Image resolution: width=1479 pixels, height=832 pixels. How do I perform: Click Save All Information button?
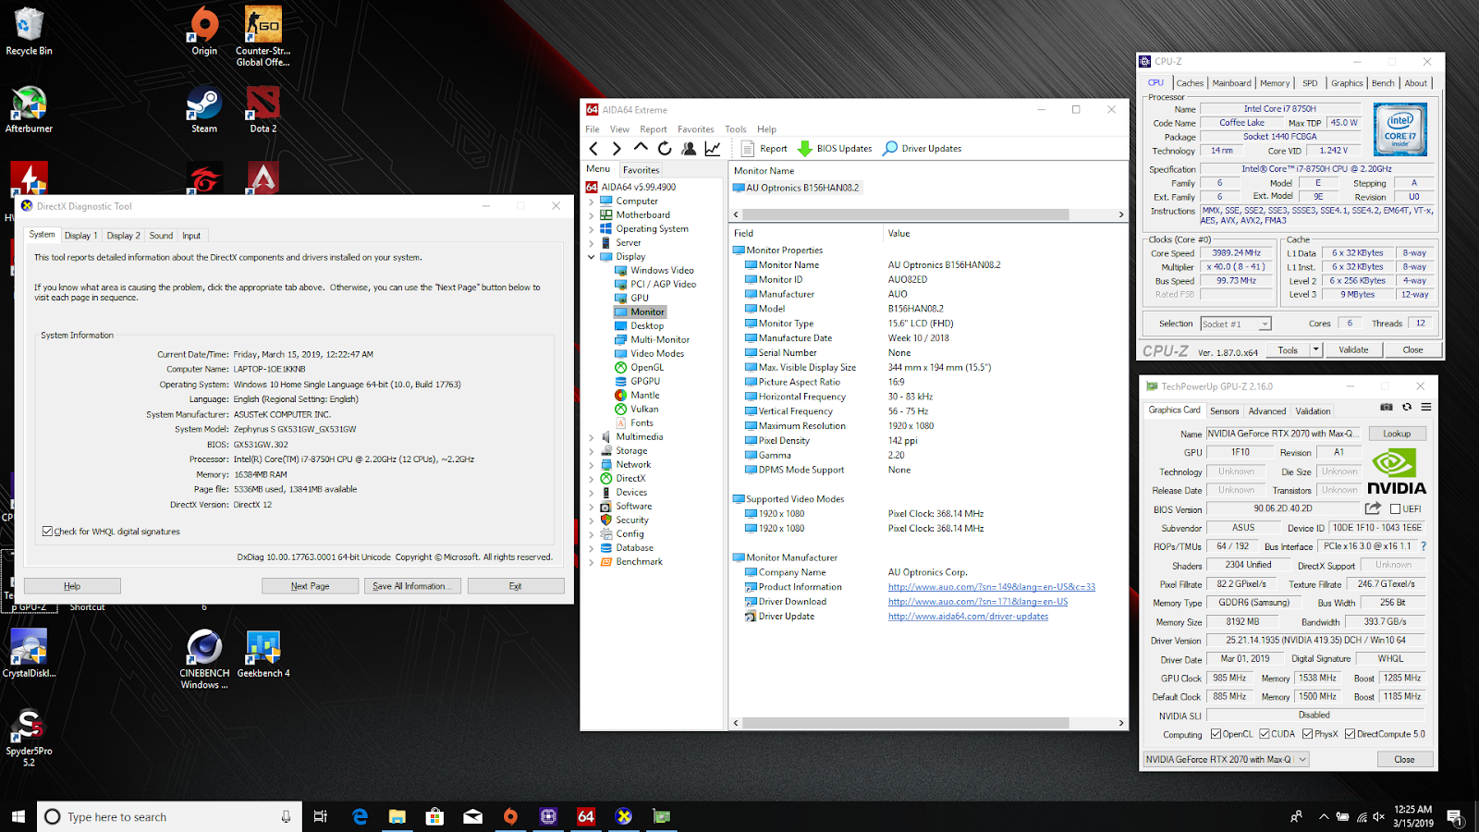411,586
